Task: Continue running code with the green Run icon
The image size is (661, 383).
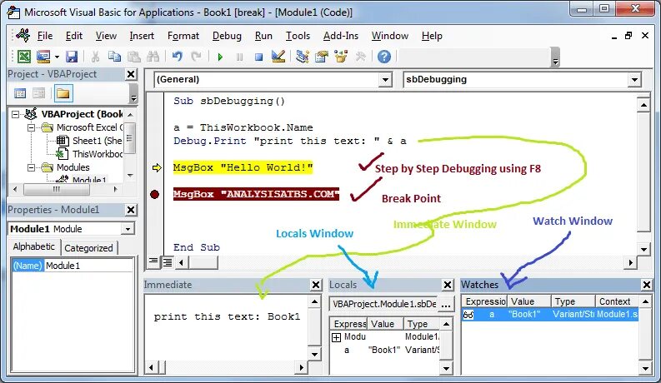Action: coord(220,57)
